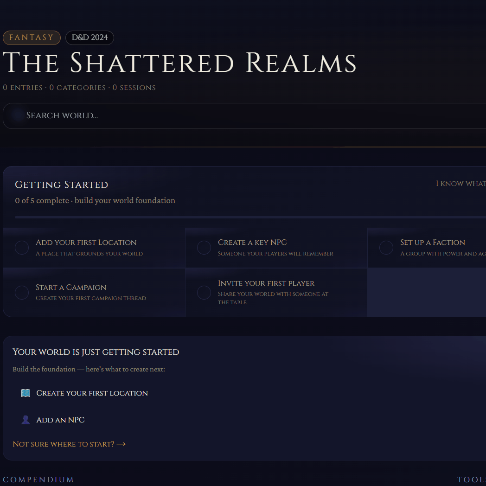Viewport: 486px width, 486px height.
Task: Click 'The Shattered Realms' world title
Action: [x=180, y=64]
